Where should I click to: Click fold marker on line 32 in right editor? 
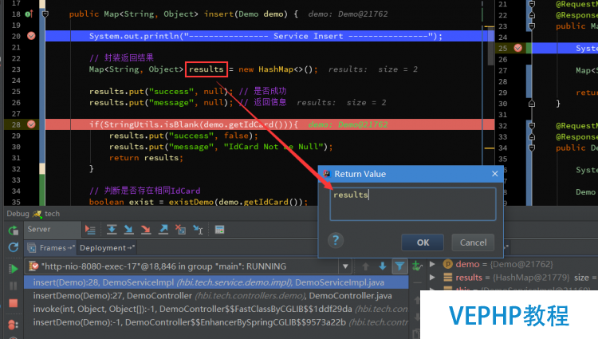[532, 125]
